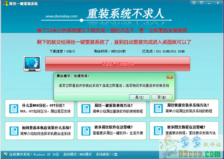Click the app logo icon in title bar
Screen dimensions: 224x159
[4, 4]
